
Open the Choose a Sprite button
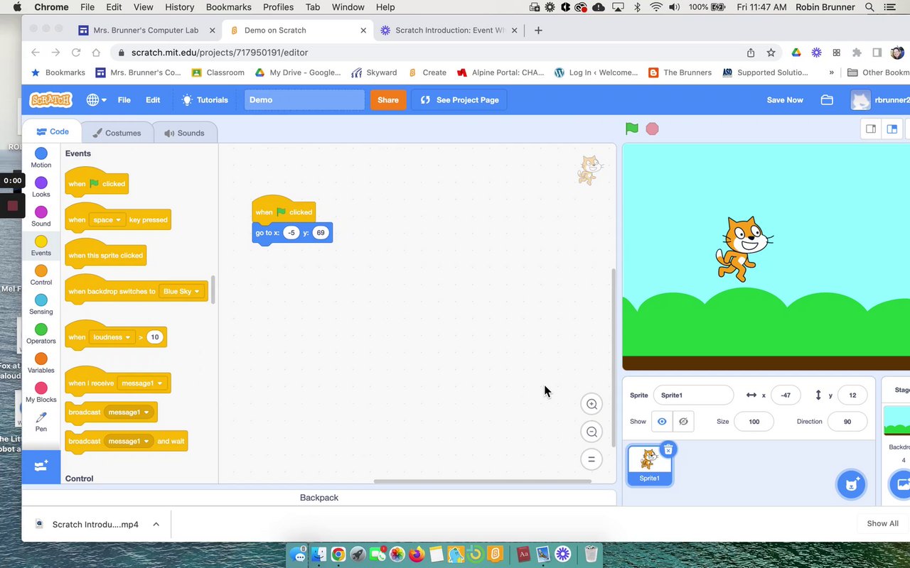click(851, 484)
